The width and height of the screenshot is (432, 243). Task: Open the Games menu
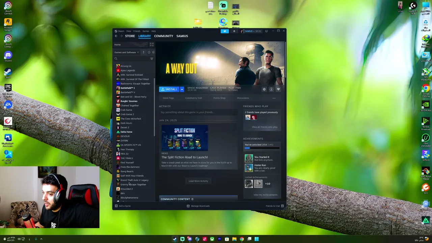(x=146, y=31)
